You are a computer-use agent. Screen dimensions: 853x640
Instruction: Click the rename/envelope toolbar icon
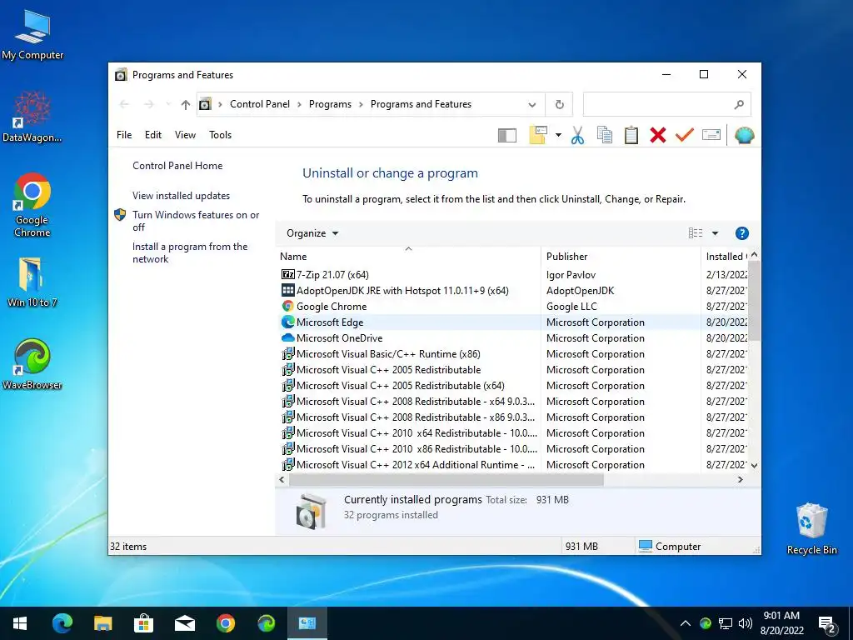(x=711, y=134)
